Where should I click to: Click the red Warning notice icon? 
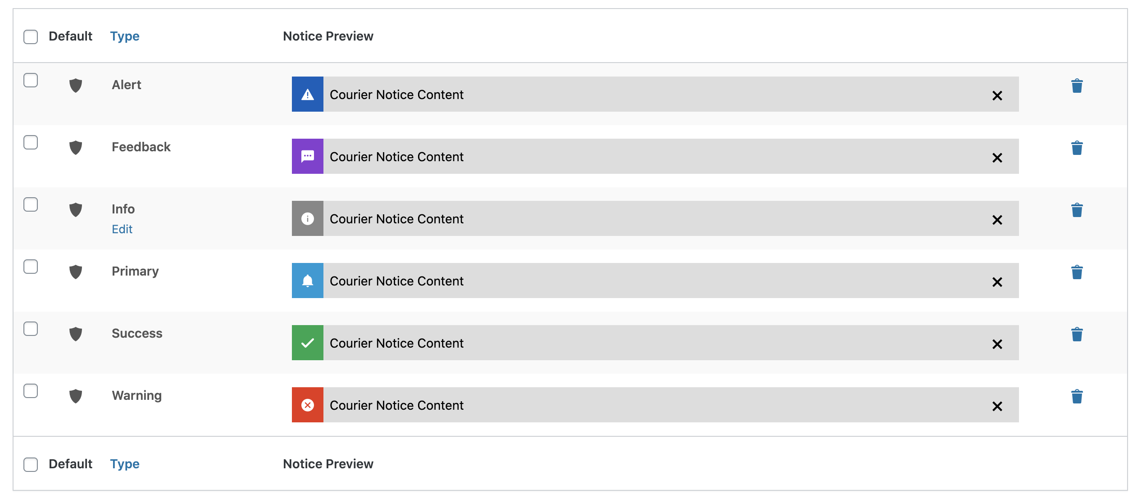tap(308, 405)
